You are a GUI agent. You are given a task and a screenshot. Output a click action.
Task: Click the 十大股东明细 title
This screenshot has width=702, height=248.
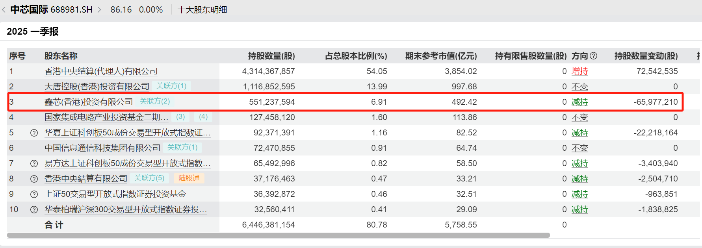(202, 10)
